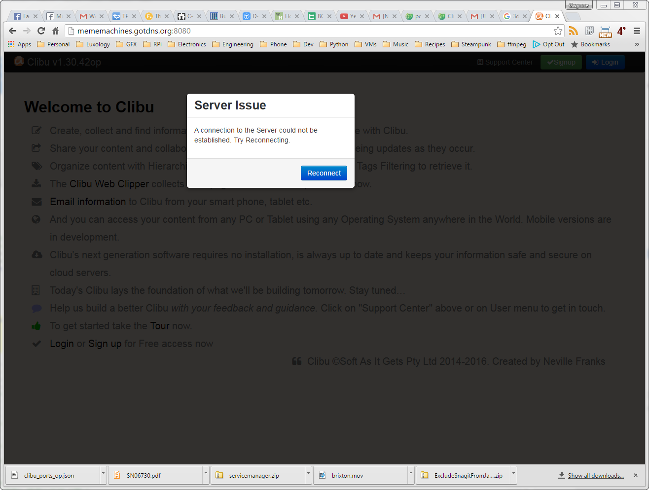
Task: Open the GFX bookmarks folder
Action: 126,44
